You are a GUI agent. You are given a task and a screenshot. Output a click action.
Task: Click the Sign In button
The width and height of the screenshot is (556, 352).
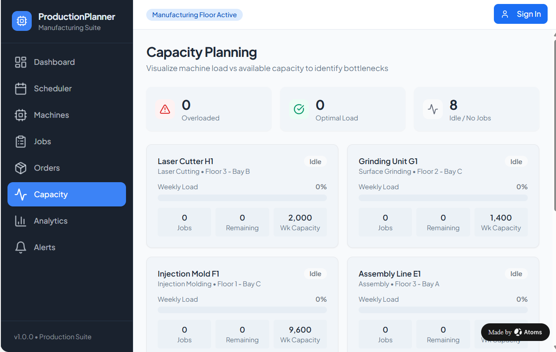tap(520, 14)
